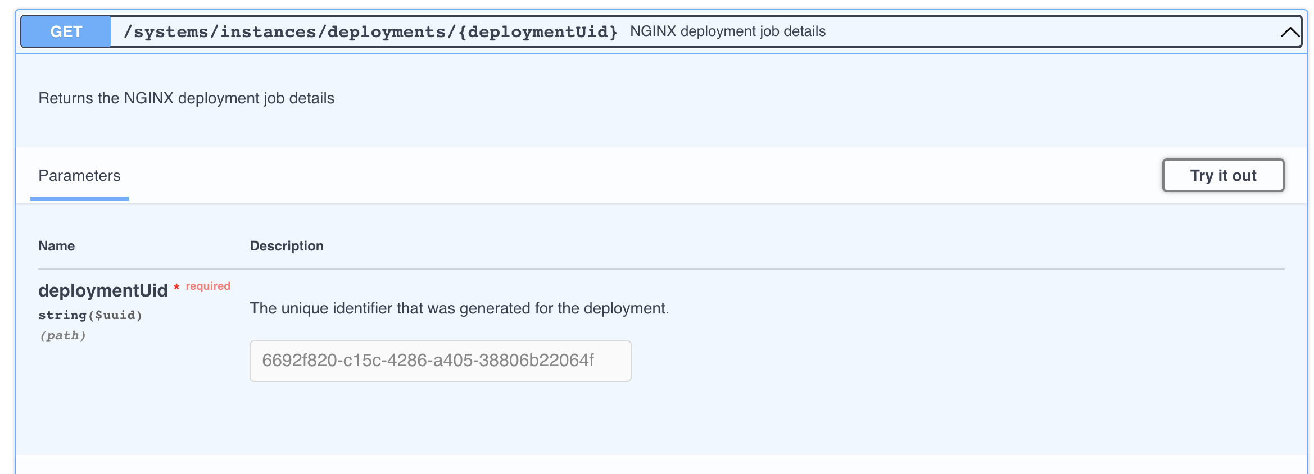
Task: Click 'Returns the NGINX deployment job details' text
Action: (x=187, y=98)
